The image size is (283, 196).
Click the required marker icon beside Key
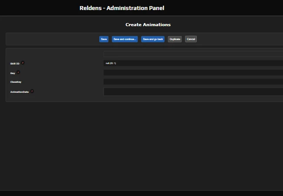coord(18,72)
